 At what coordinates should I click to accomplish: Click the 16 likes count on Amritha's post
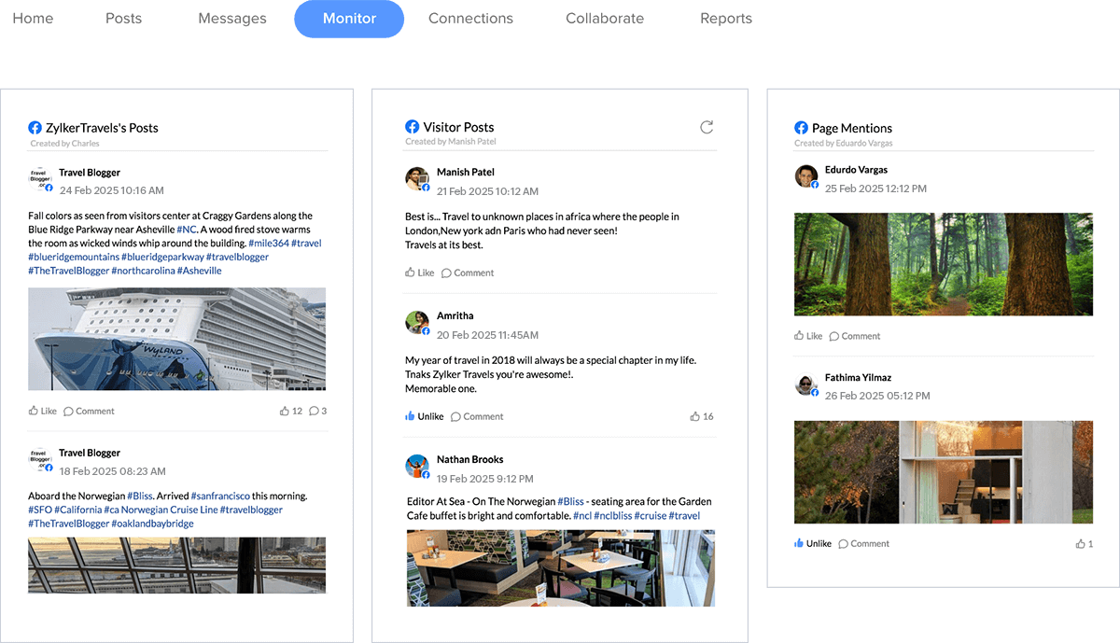tap(702, 416)
